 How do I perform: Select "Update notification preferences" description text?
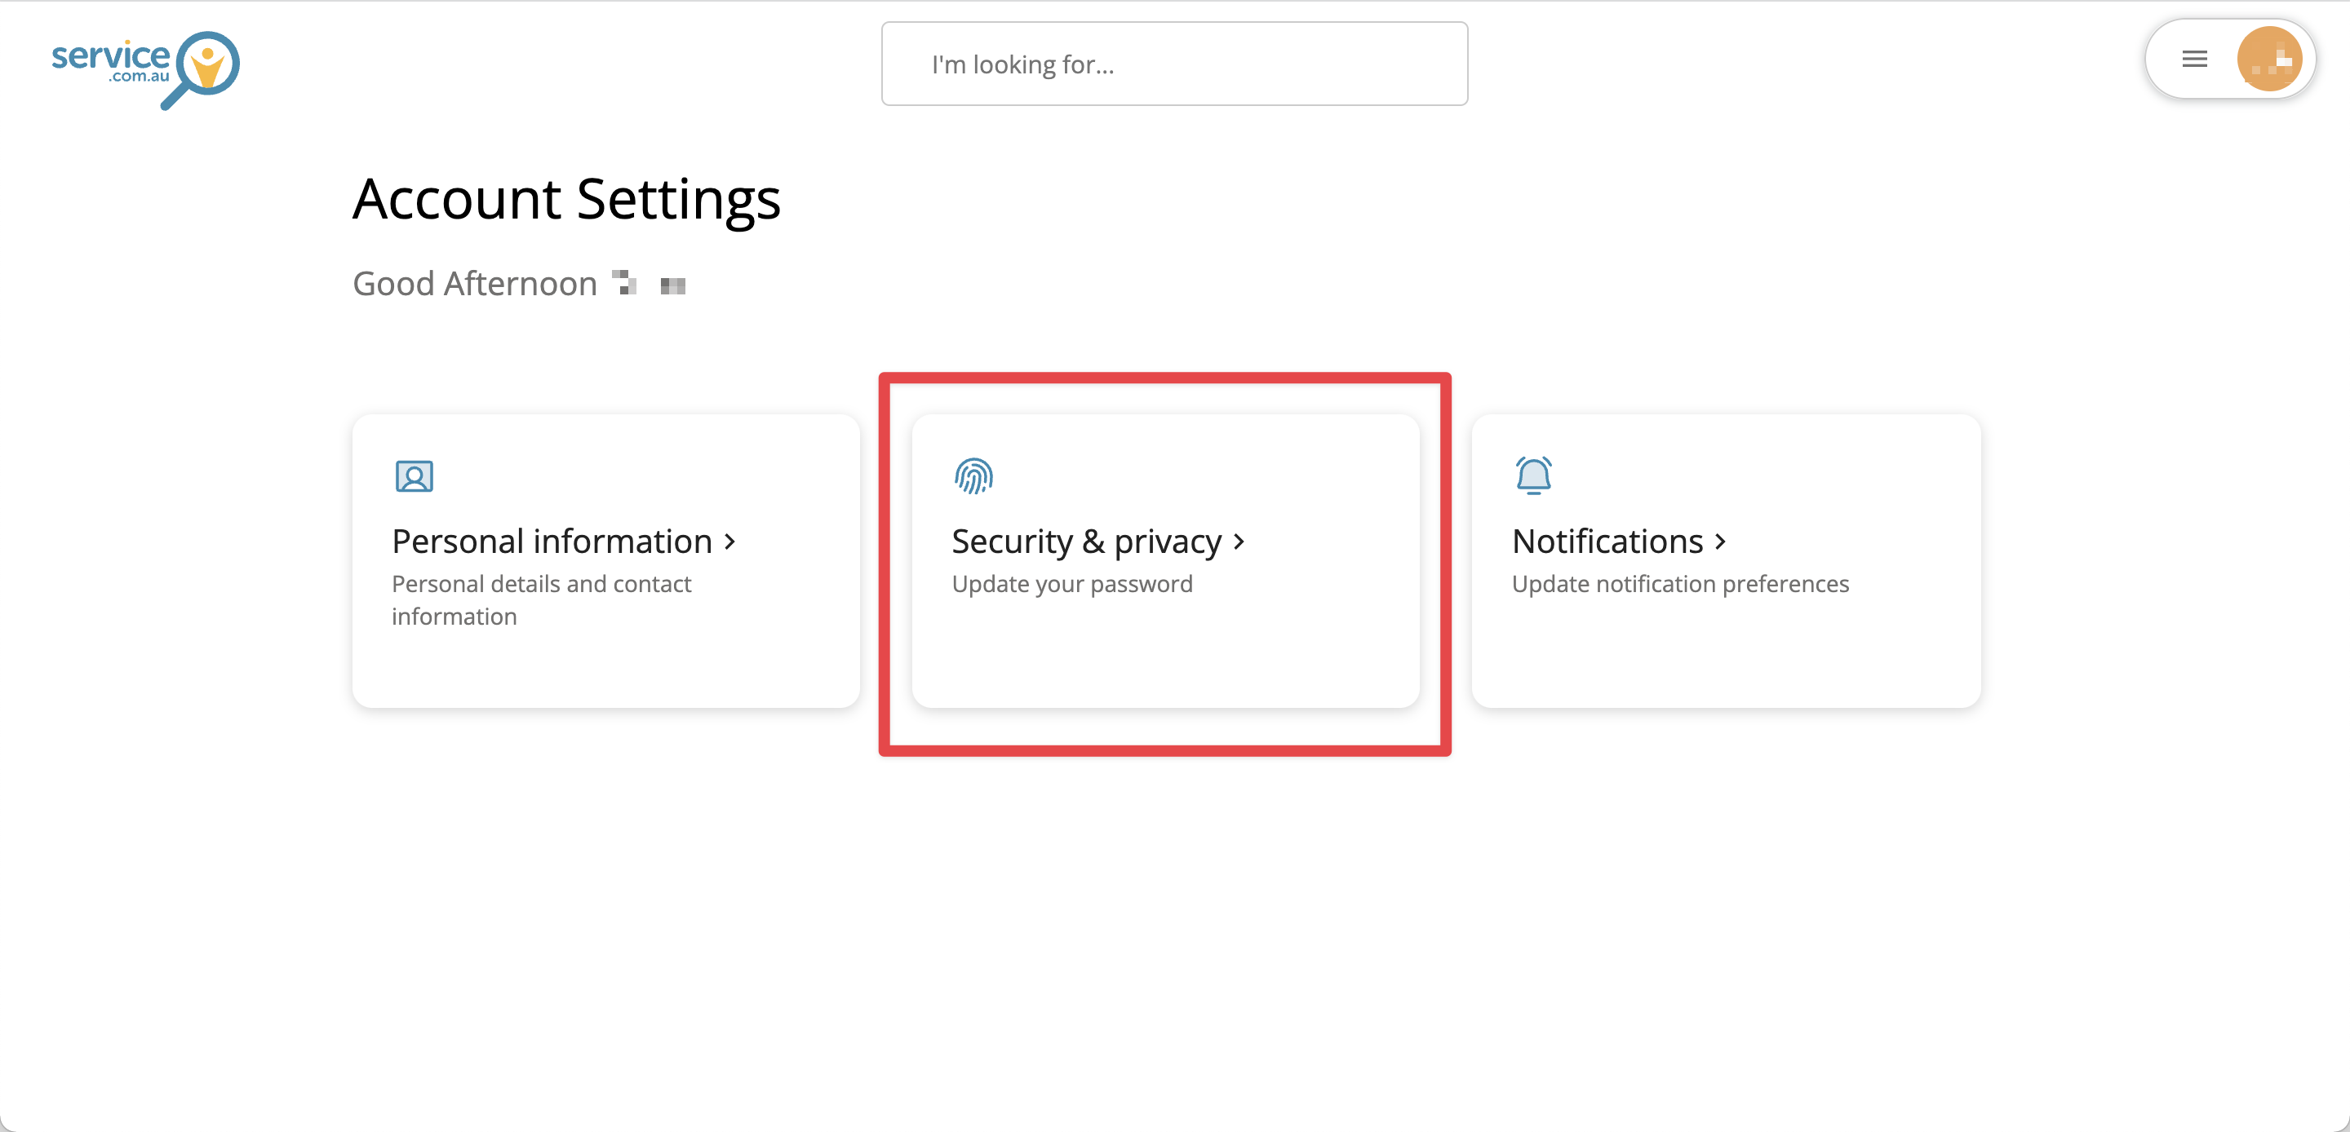point(1679,584)
